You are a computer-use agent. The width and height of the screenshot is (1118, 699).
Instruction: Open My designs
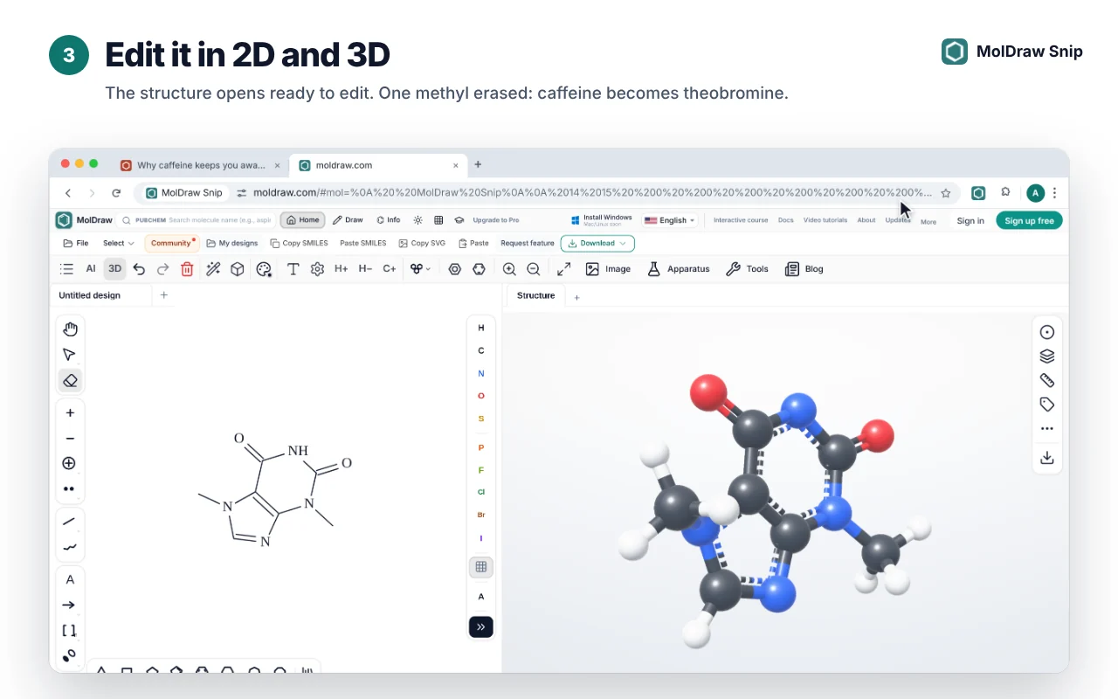click(232, 243)
